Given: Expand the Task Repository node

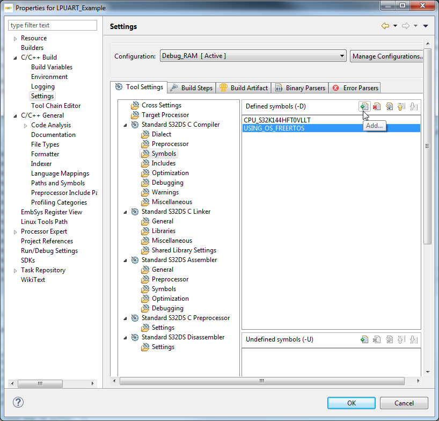Looking at the screenshot, I should (15, 271).
